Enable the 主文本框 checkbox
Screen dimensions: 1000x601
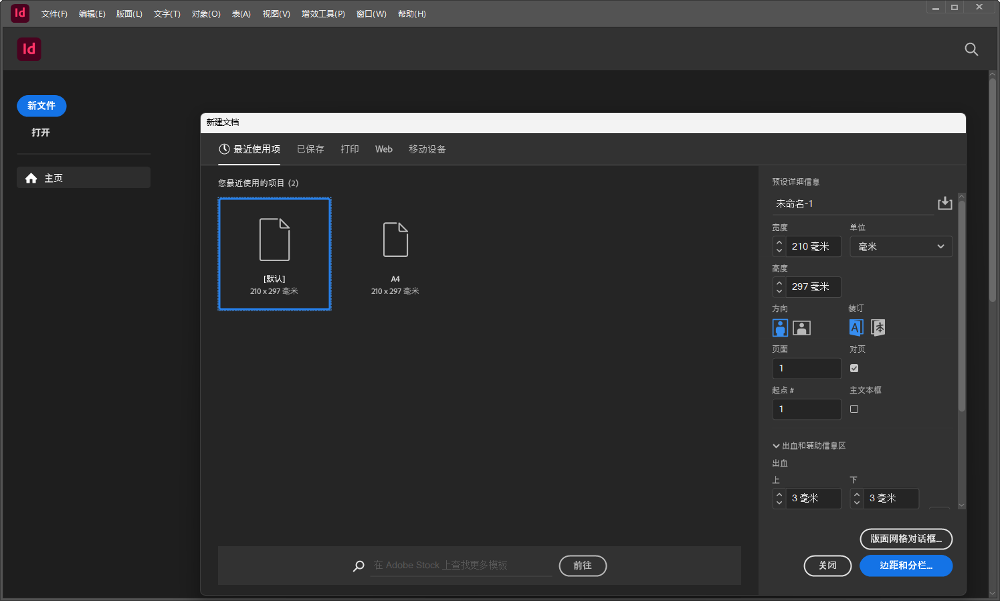tap(854, 409)
